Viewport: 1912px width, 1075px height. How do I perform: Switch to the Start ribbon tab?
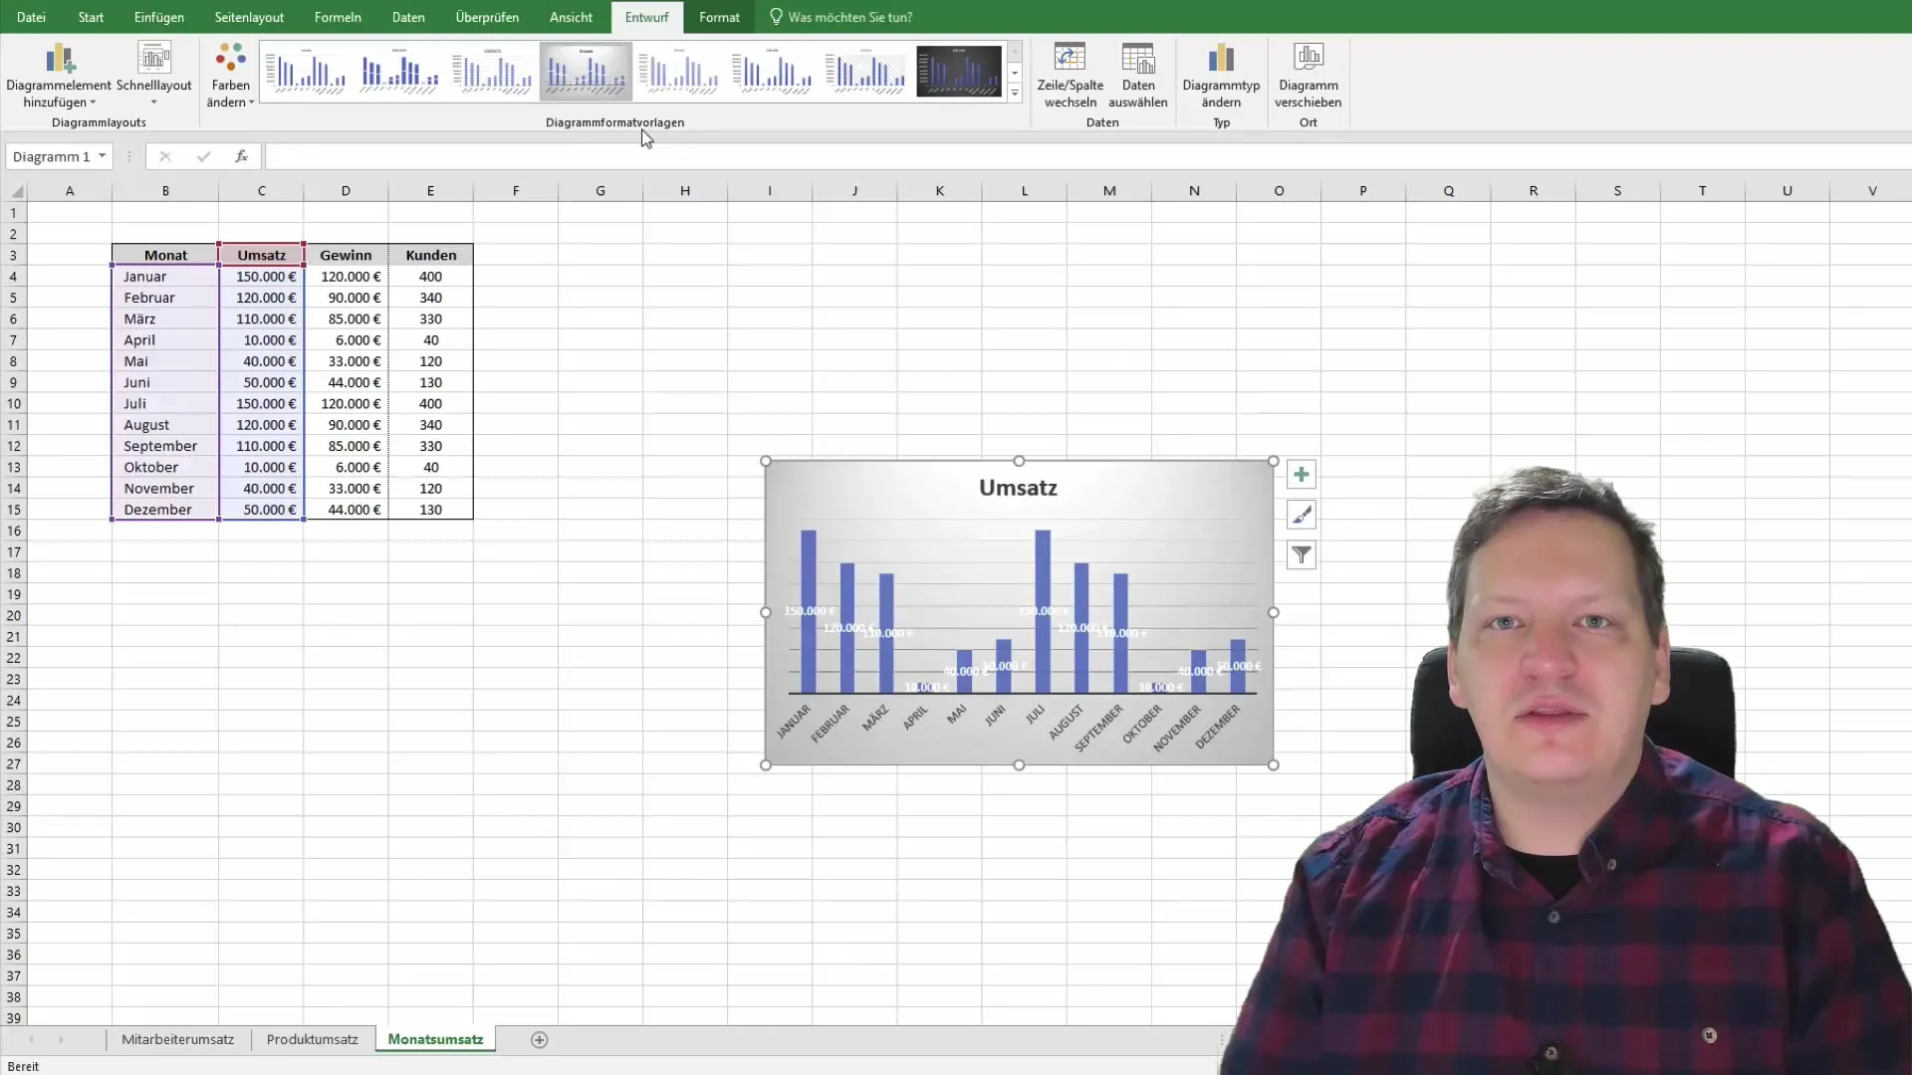91,17
